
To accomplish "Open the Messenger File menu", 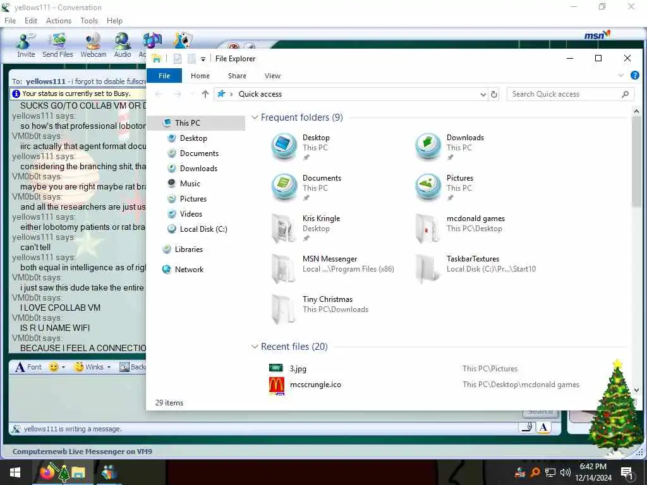I will coord(10,21).
